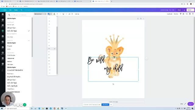Toggle Italic formatting
The image size is (195, 110).
click(60, 14)
